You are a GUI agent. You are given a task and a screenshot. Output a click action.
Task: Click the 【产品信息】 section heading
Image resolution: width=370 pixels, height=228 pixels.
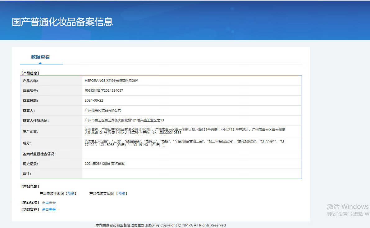point(30,73)
